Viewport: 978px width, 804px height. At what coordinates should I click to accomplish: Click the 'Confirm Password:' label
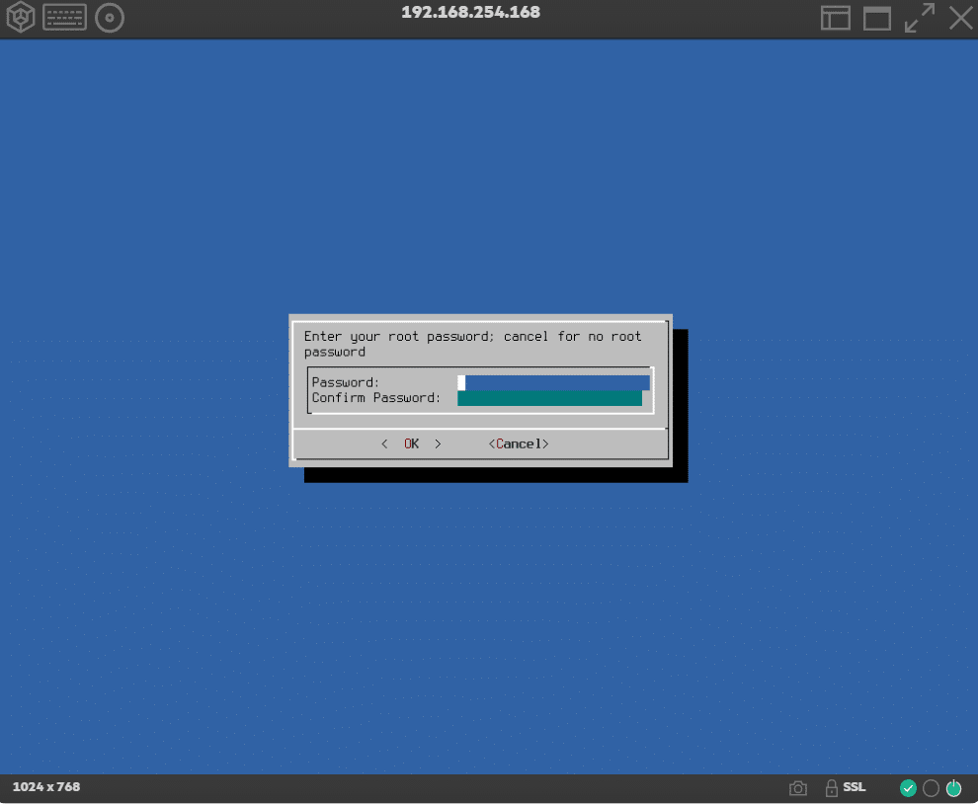pyautogui.click(x=376, y=398)
